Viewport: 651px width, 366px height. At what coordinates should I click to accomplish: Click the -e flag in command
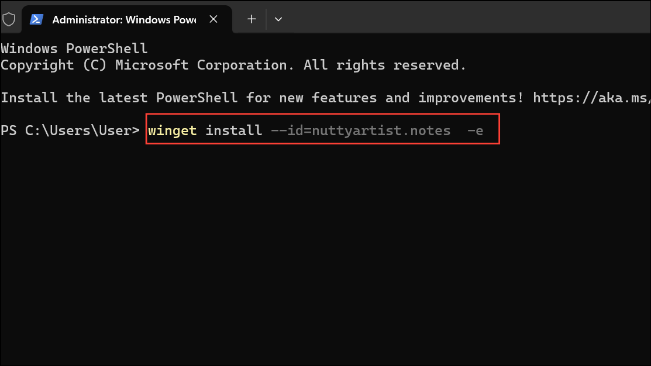476,131
